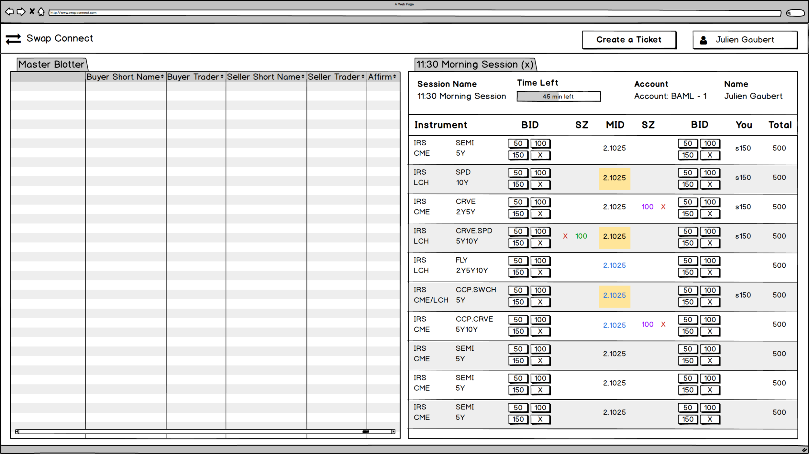Screen dimensions: 809x454
Task: Click right 100 button for CCP.CRVE 5Y10Y
Action: pyautogui.click(x=710, y=320)
